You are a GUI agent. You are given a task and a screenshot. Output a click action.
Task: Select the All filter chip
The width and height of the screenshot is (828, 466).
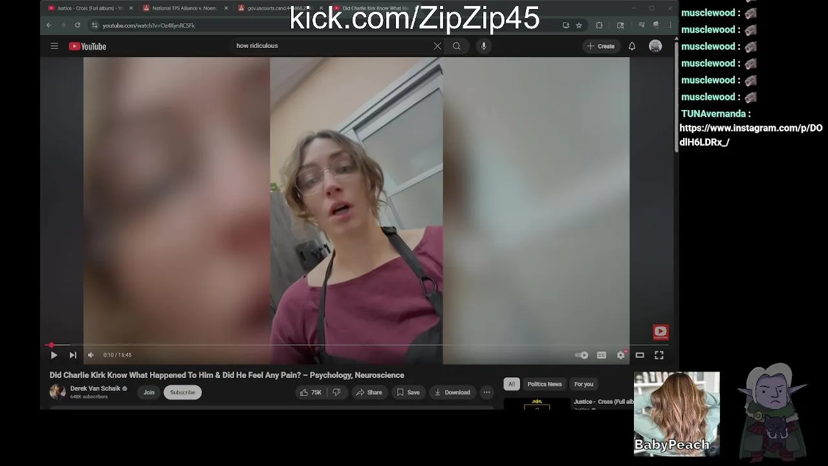pos(511,384)
